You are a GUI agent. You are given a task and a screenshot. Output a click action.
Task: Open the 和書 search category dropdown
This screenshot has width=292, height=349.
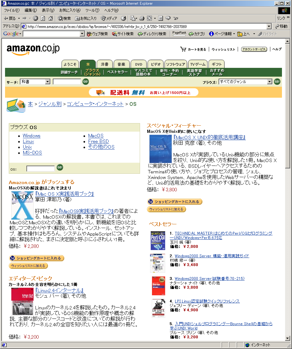(48, 82)
